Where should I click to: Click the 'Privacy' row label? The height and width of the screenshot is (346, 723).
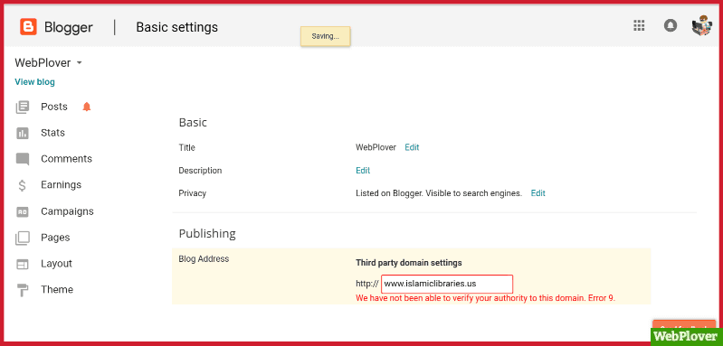[x=192, y=193]
